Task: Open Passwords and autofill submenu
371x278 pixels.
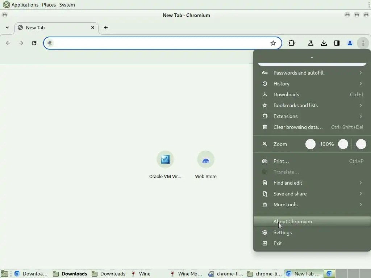Action: click(312, 73)
